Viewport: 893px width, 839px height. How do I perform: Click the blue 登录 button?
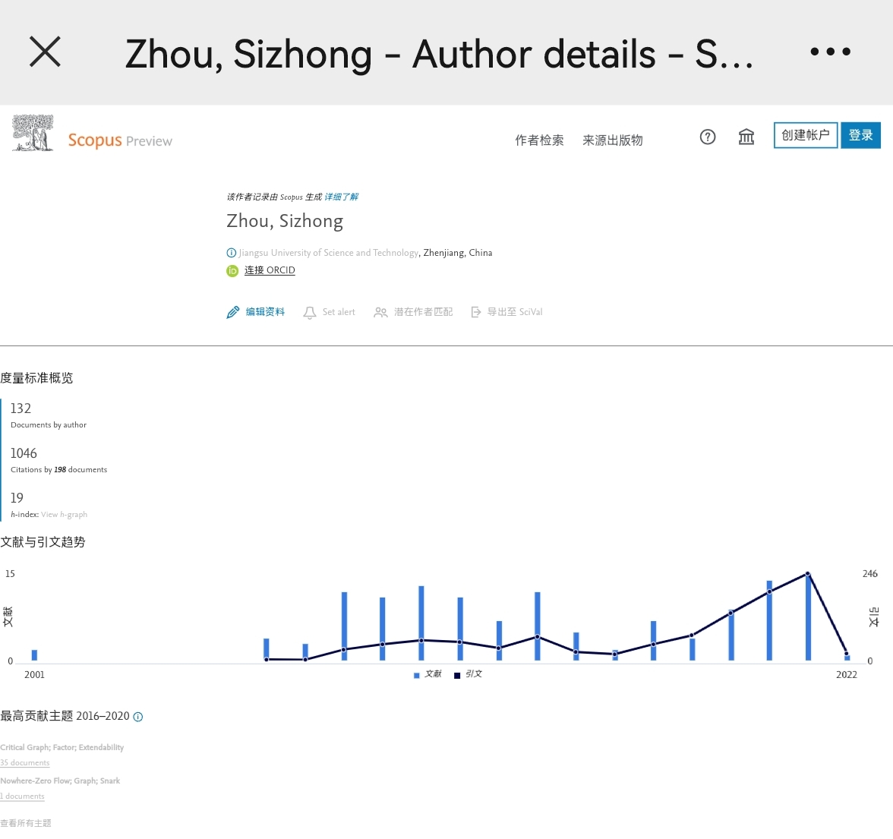click(x=860, y=135)
